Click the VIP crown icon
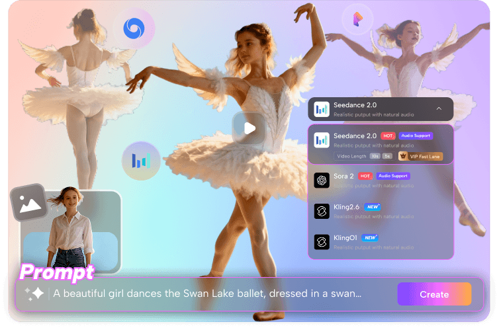This screenshot has width=499, height=328. (403, 156)
